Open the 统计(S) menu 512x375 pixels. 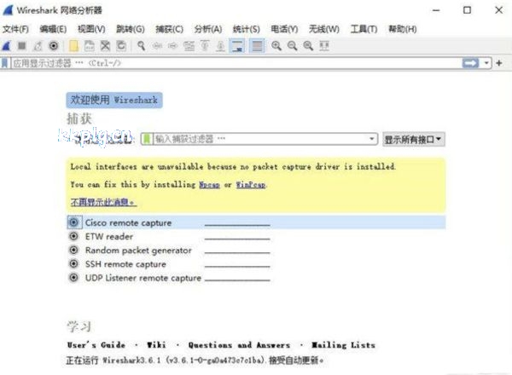tap(247, 29)
